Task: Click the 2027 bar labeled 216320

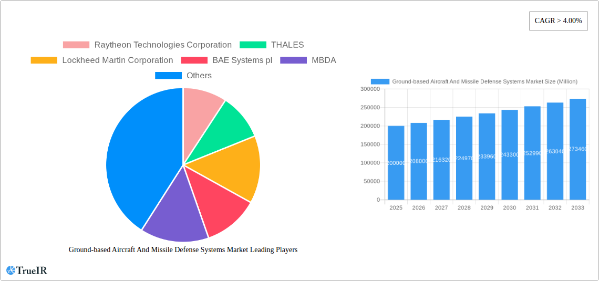Action: coord(441,160)
